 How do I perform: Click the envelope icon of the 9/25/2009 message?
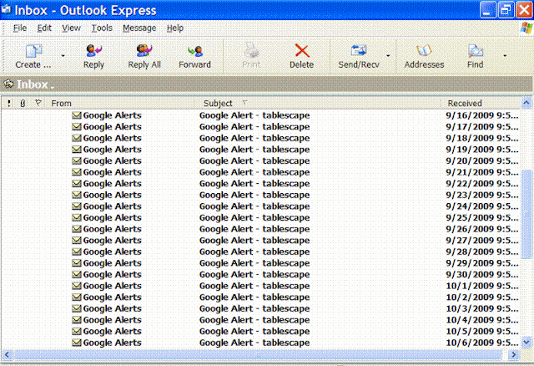(x=77, y=217)
